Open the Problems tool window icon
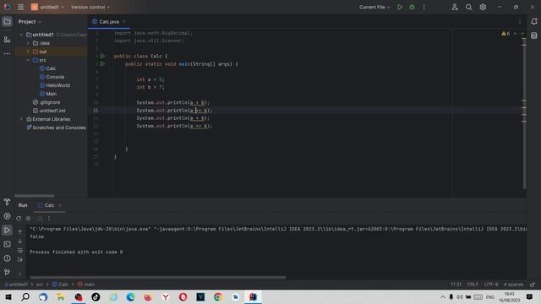541x304 pixels. (7, 258)
